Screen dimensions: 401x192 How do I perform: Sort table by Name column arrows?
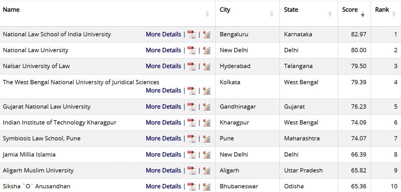point(207,14)
